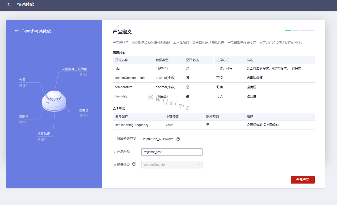Open help icon beside 设备类型 label
This screenshot has height=205, width=337.
click(134, 164)
